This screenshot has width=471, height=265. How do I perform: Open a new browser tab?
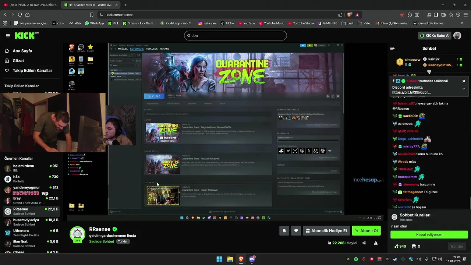click(x=125, y=5)
